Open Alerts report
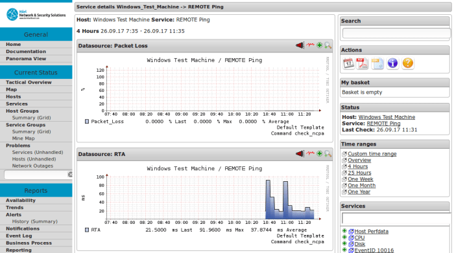The image size is (454, 253). click(14, 215)
